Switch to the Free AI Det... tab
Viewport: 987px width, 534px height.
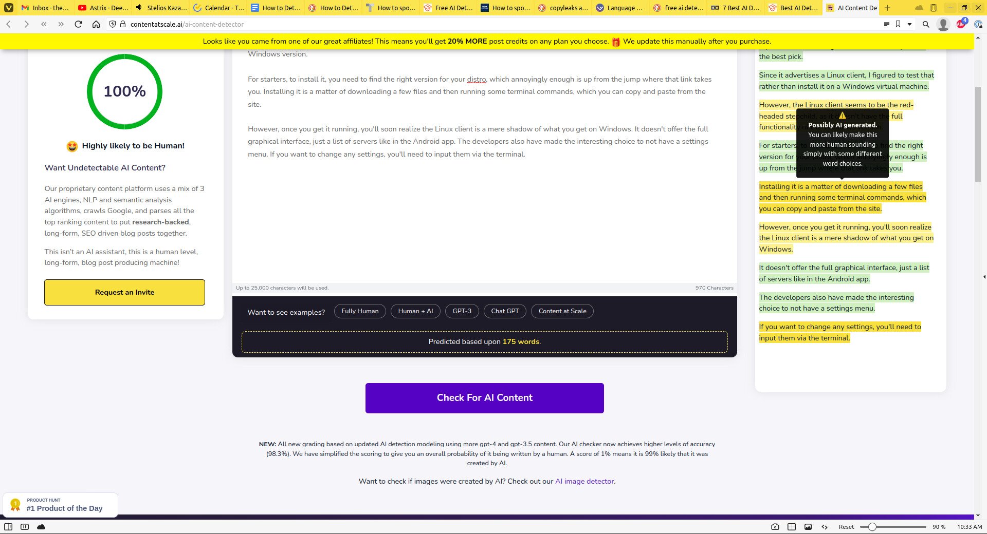pyautogui.click(x=448, y=8)
